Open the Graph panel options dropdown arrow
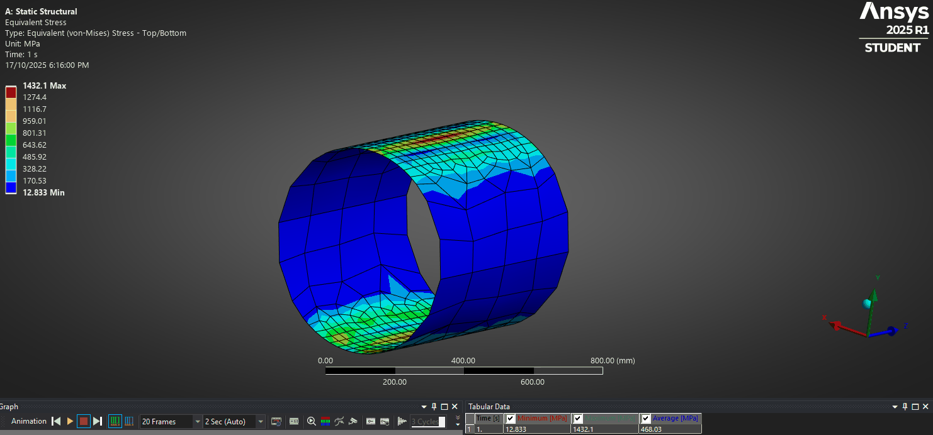This screenshot has height=435, width=933. click(x=424, y=407)
